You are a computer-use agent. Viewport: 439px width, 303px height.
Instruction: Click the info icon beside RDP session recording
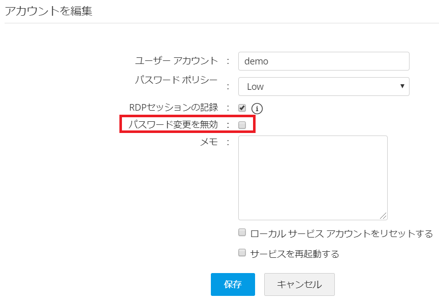pos(257,108)
